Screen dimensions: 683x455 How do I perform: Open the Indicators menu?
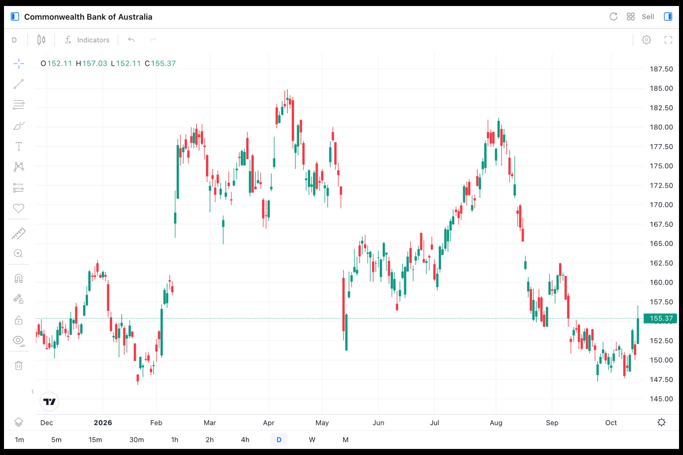pyautogui.click(x=87, y=40)
